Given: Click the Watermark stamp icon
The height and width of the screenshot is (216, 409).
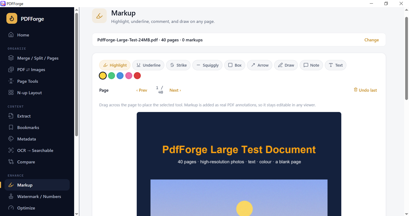Looking at the screenshot, I should tap(11, 196).
